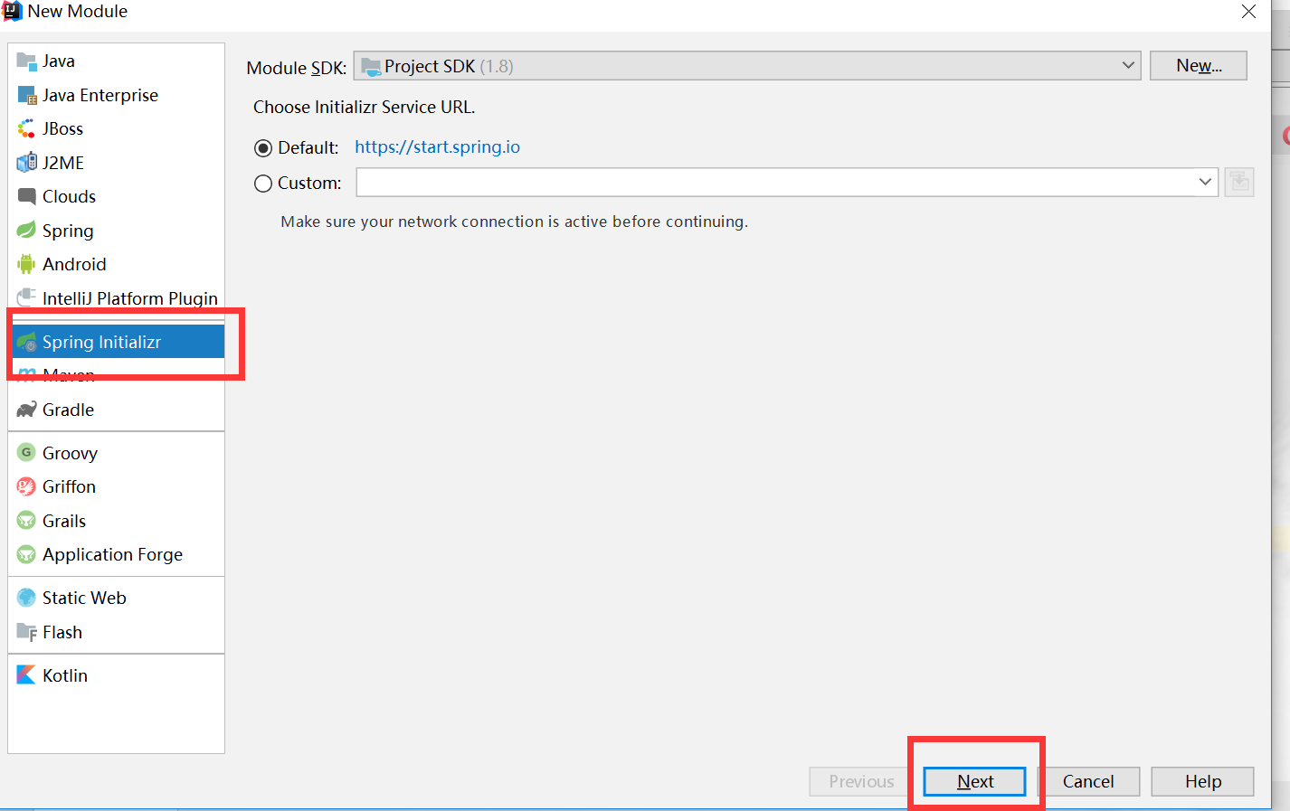The width and height of the screenshot is (1290, 811).
Task: Select the Application Forge text label
Action: tap(112, 555)
